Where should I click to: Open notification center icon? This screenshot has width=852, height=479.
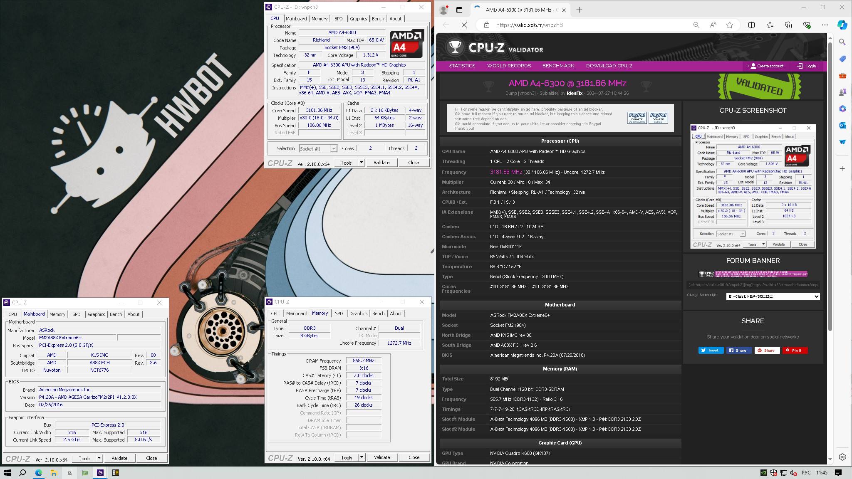click(x=838, y=473)
